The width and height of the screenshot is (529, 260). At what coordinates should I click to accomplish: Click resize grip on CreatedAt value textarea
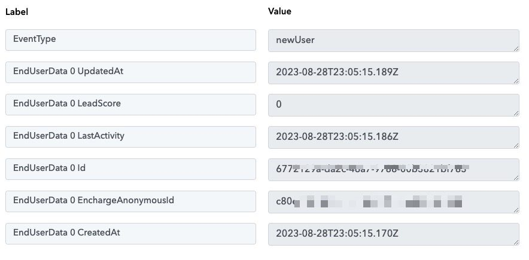click(516, 243)
